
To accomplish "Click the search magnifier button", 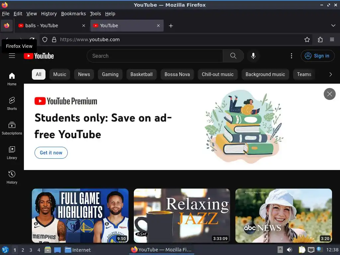I will point(233,56).
